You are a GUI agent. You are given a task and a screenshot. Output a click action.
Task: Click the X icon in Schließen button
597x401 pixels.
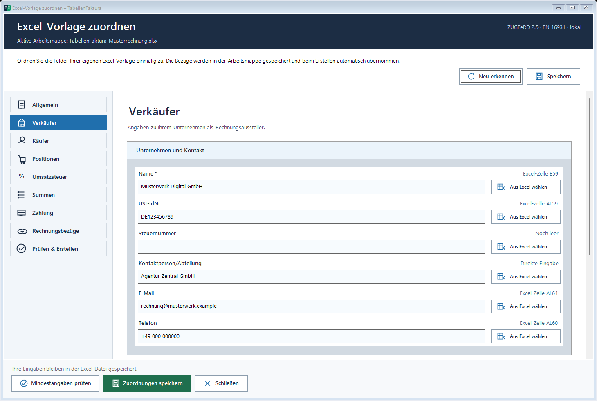[207, 383]
